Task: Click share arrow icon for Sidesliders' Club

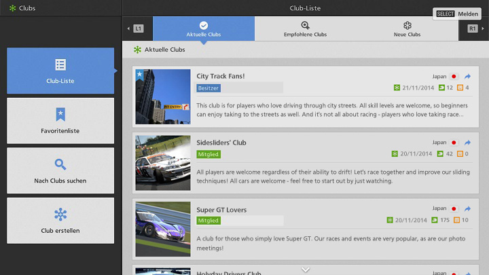Action: (x=467, y=143)
